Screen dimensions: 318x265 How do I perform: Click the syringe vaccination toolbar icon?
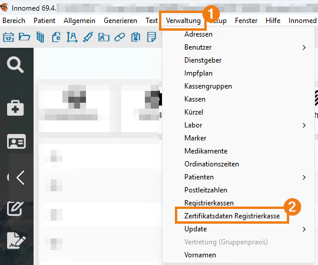pos(88,37)
